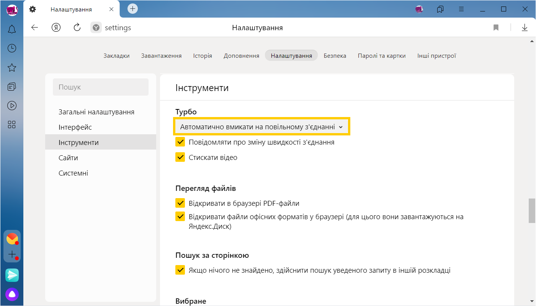Expand the Турбо mode dropdown

(262, 127)
